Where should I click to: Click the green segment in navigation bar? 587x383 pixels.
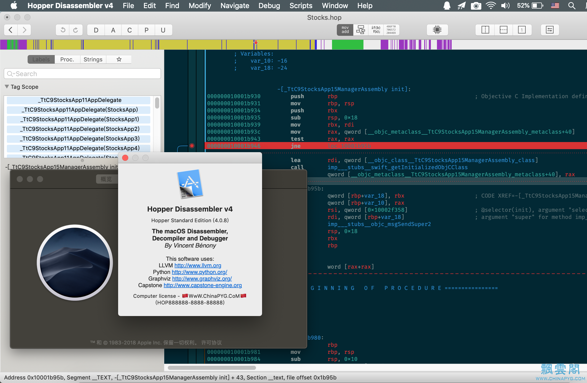pyautogui.click(x=347, y=45)
